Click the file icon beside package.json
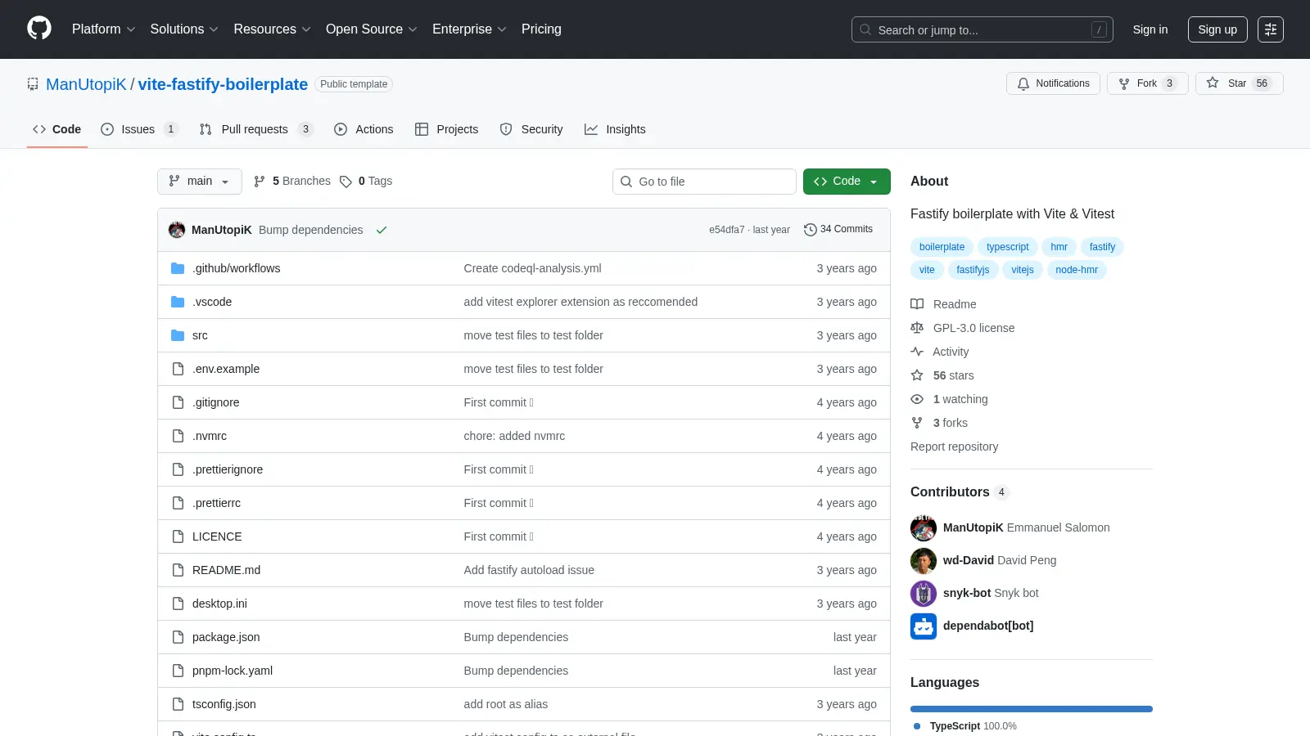This screenshot has height=736, width=1310. point(178,637)
